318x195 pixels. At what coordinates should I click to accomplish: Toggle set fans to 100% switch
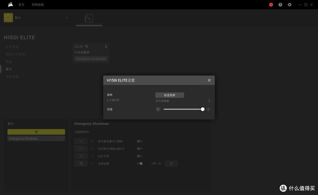tap(140, 141)
